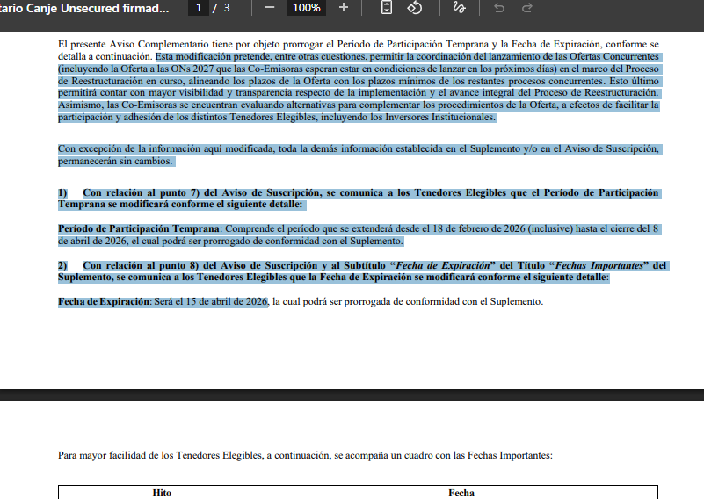This screenshot has width=704, height=499.
Task: Undo the last annotation
Action: click(499, 8)
